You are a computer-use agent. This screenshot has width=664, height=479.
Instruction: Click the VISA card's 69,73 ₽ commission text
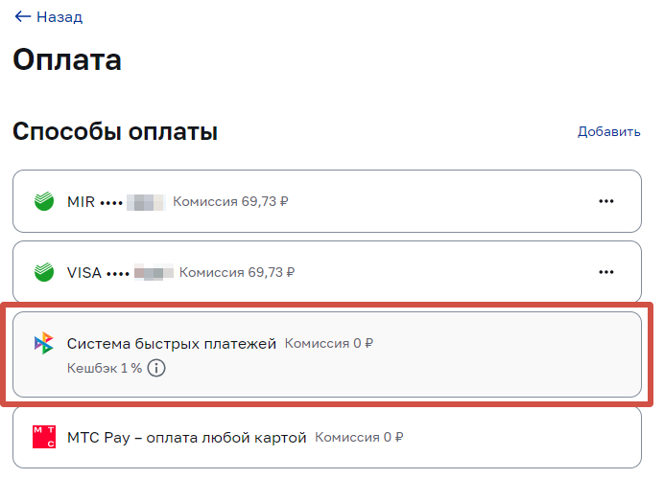237,272
